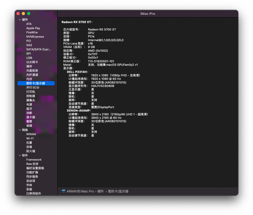The width and height of the screenshot is (253, 215).
Task: Select 光盘刻录 in the sidebar
Action: click(32, 71)
